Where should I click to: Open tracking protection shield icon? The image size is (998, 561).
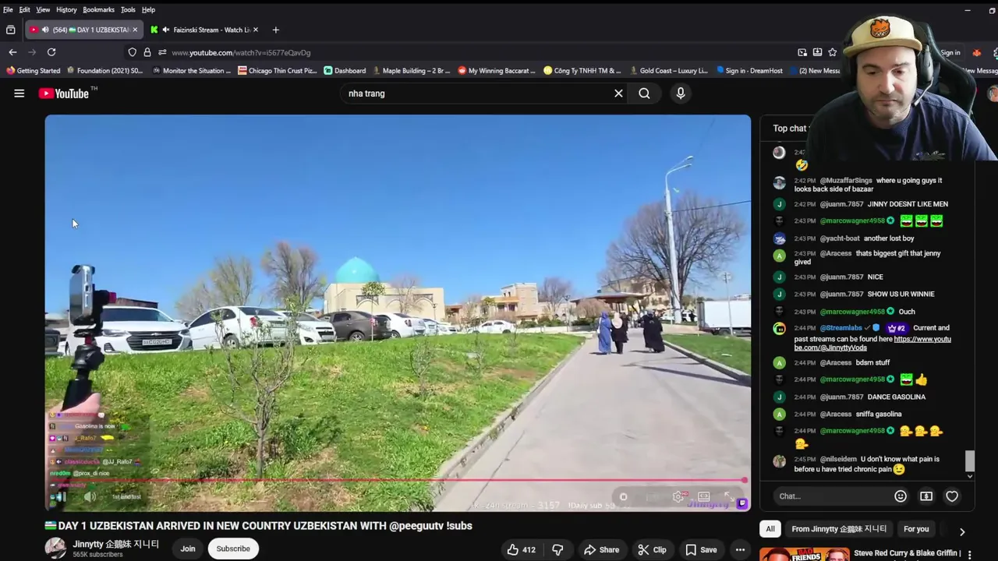132,52
